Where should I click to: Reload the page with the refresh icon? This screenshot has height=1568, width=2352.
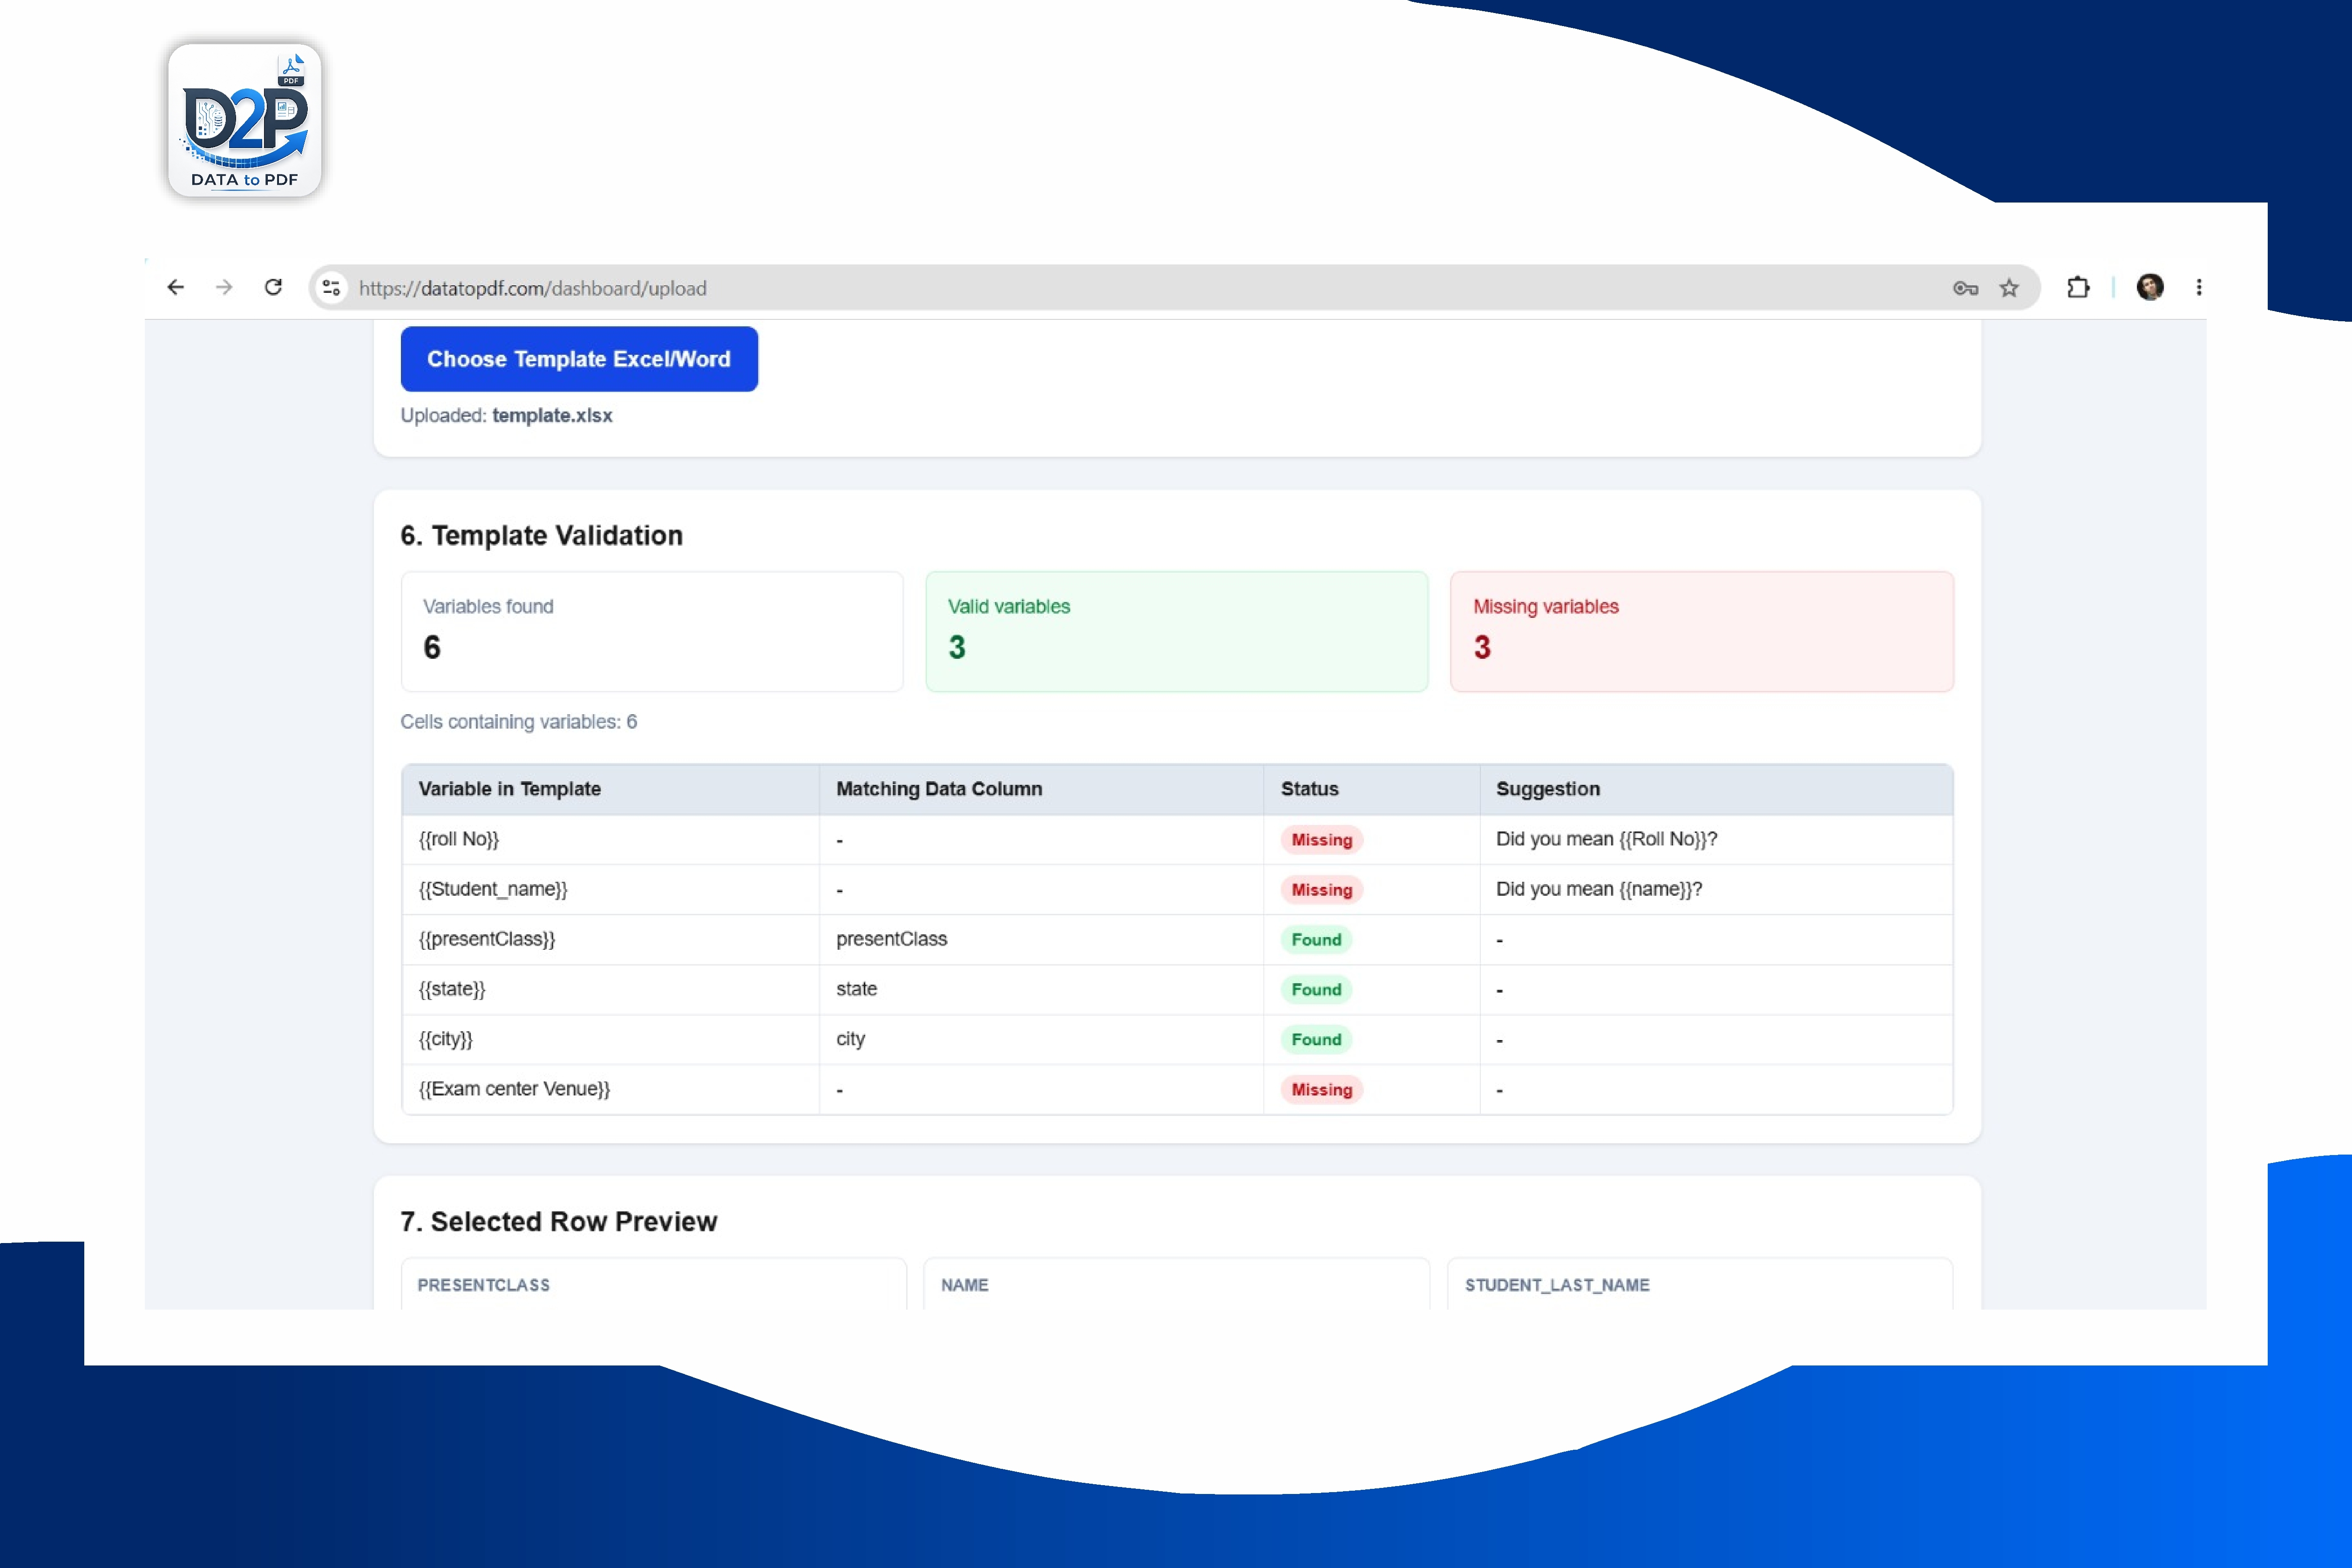coord(273,288)
